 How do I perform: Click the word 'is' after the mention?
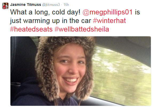coord(138,12)
